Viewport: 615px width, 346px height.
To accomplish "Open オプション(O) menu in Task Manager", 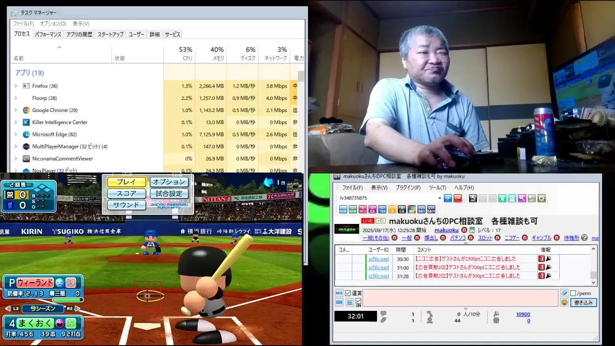I will pos(53,24).
